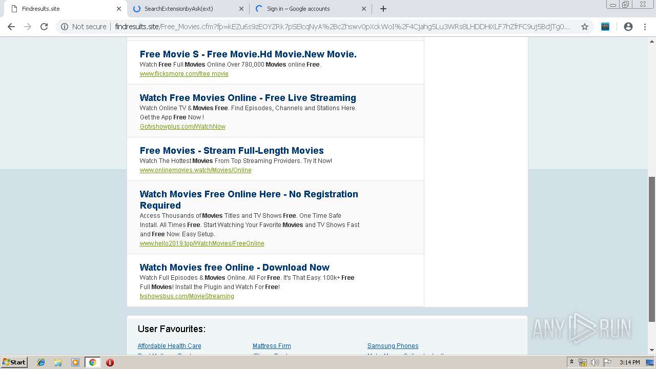Open Windows Media Player from taskbar

(x=75, y=362)
